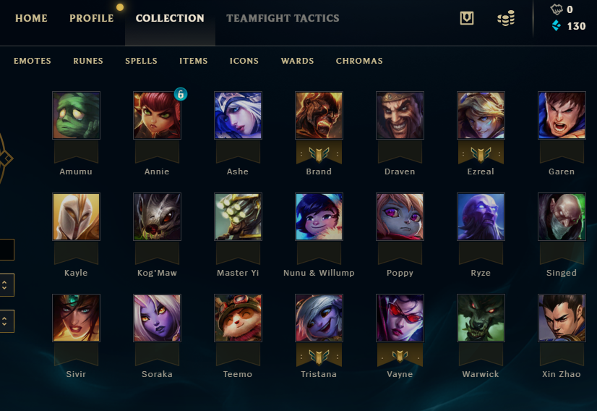Select the Teemo champion portrait
Screen dimensions: 597x411
point(238,318)
